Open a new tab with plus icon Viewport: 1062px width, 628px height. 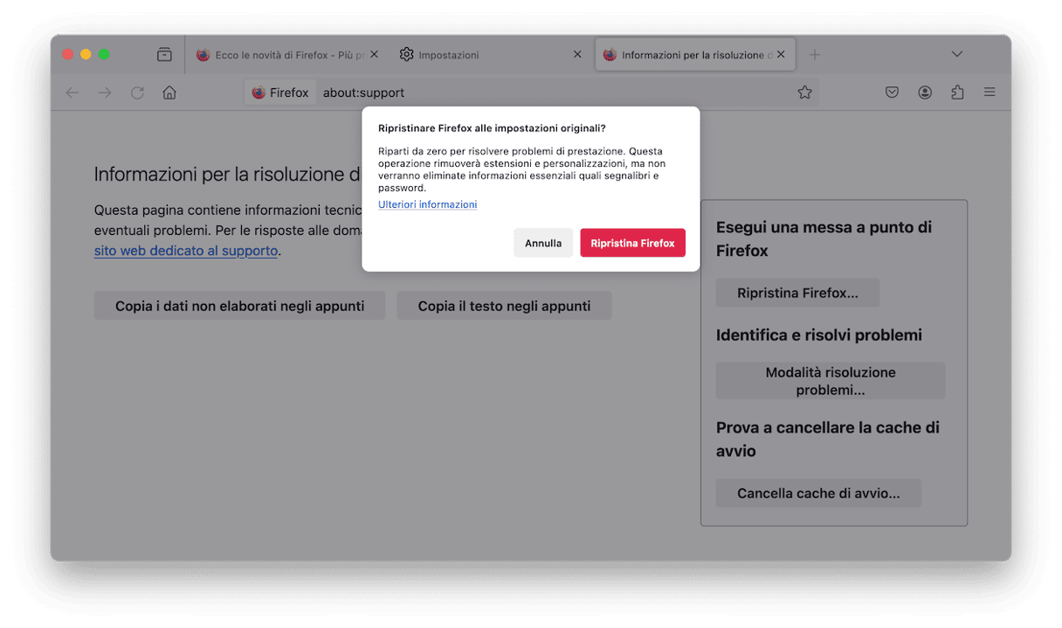(x=815, y=54)
